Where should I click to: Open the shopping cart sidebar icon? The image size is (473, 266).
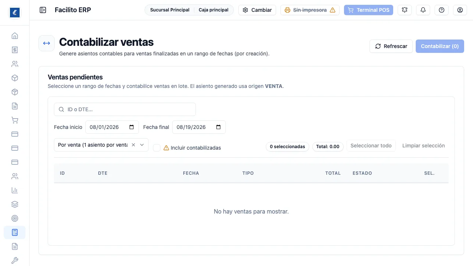click(15, 120)
